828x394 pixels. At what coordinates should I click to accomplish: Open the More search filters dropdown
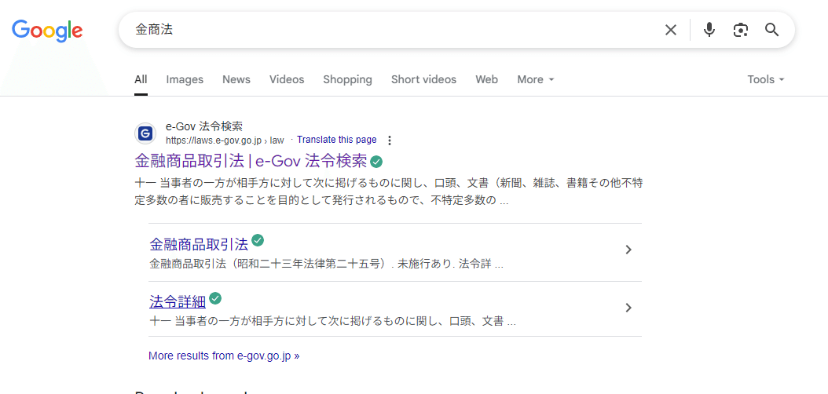536,79
